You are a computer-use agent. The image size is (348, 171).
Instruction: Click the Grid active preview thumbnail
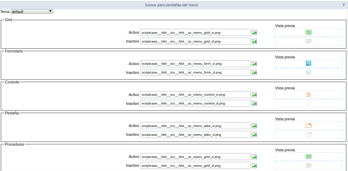(308, 32)
